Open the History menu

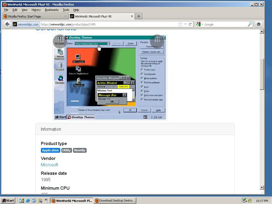36,10
